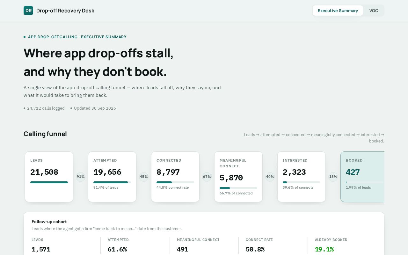408x255 pixels.
Task: Click the 45% conversion badge
Action: [x=144, y=177]
